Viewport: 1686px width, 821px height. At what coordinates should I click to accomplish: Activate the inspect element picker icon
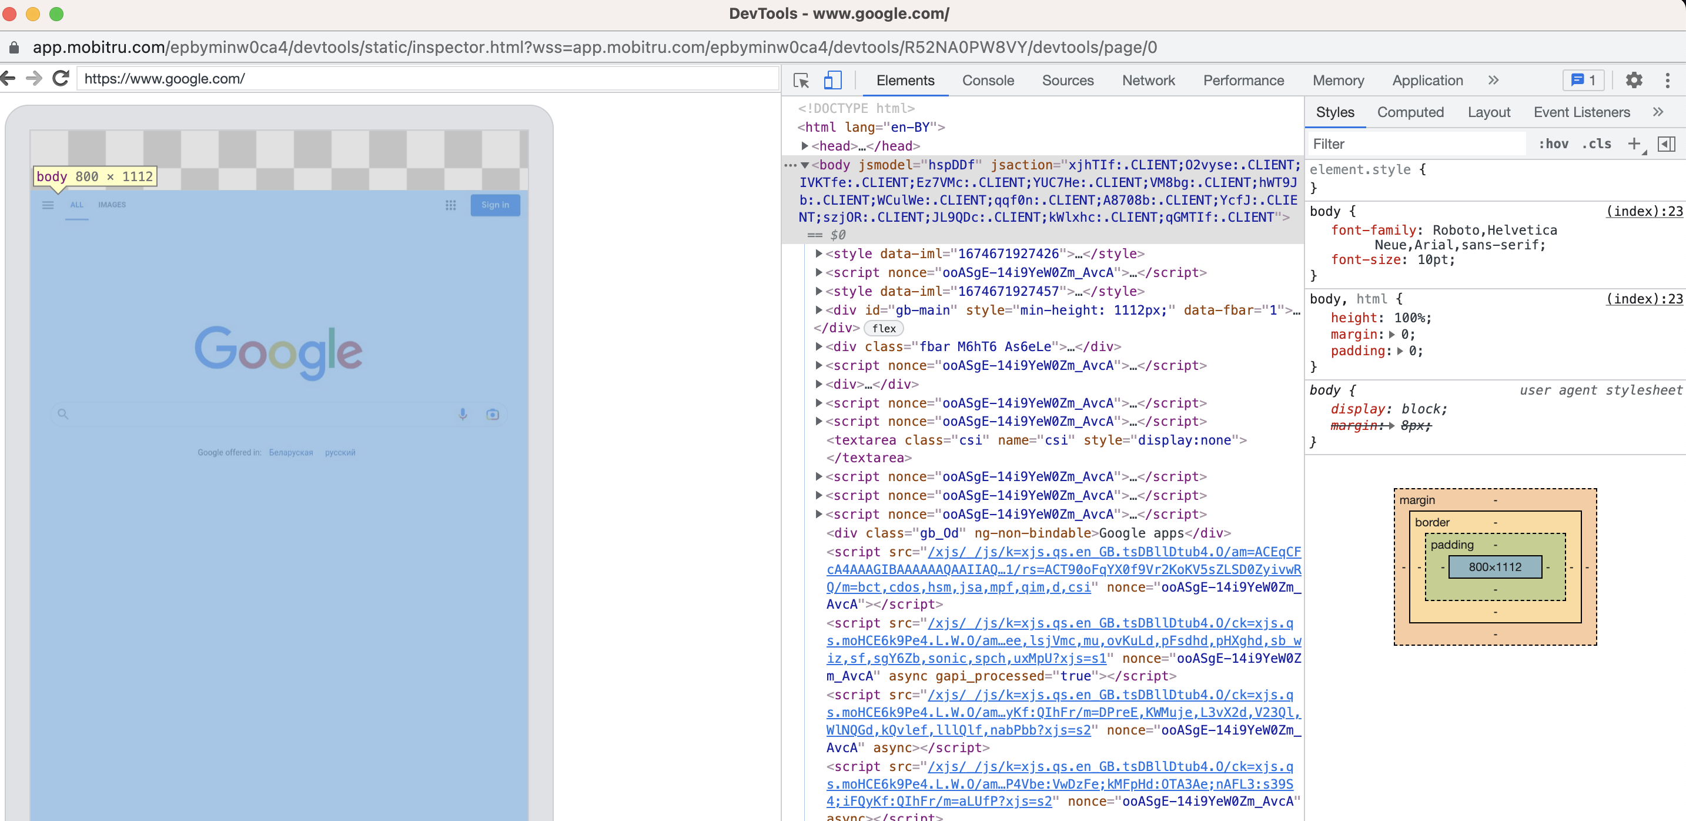point(801,80)
